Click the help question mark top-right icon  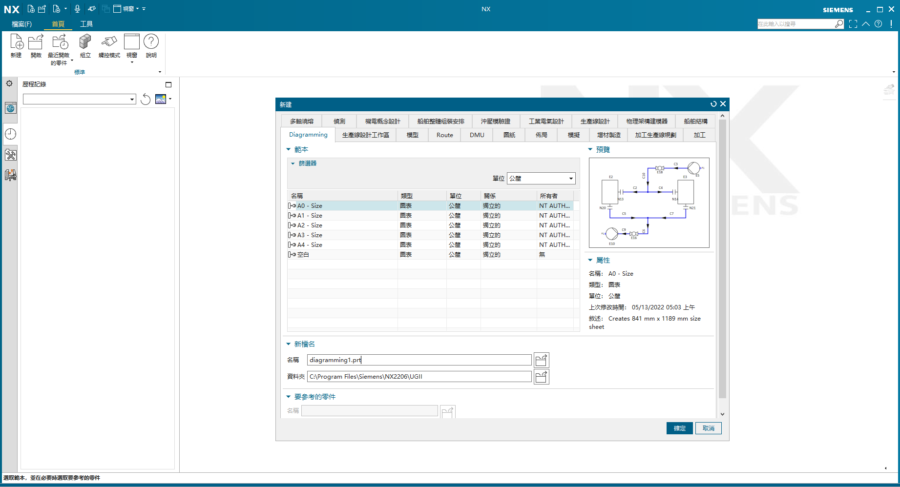pos(879,24)
